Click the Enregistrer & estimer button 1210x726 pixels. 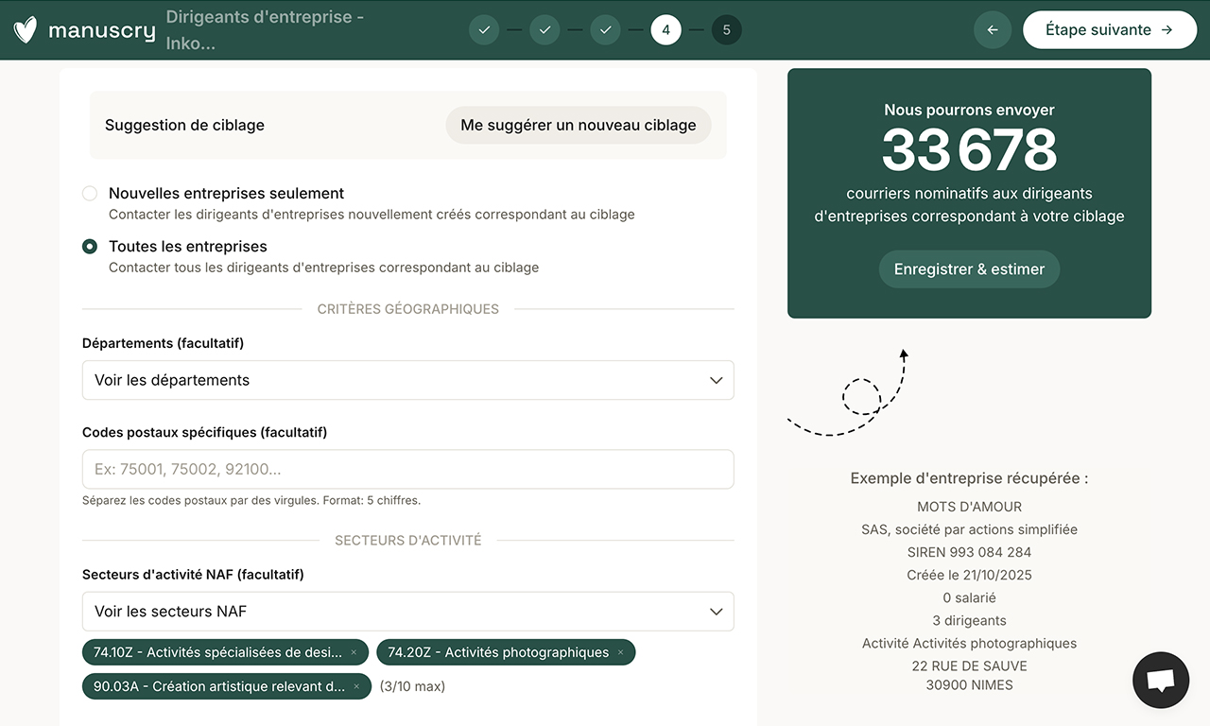pos(969,268)
